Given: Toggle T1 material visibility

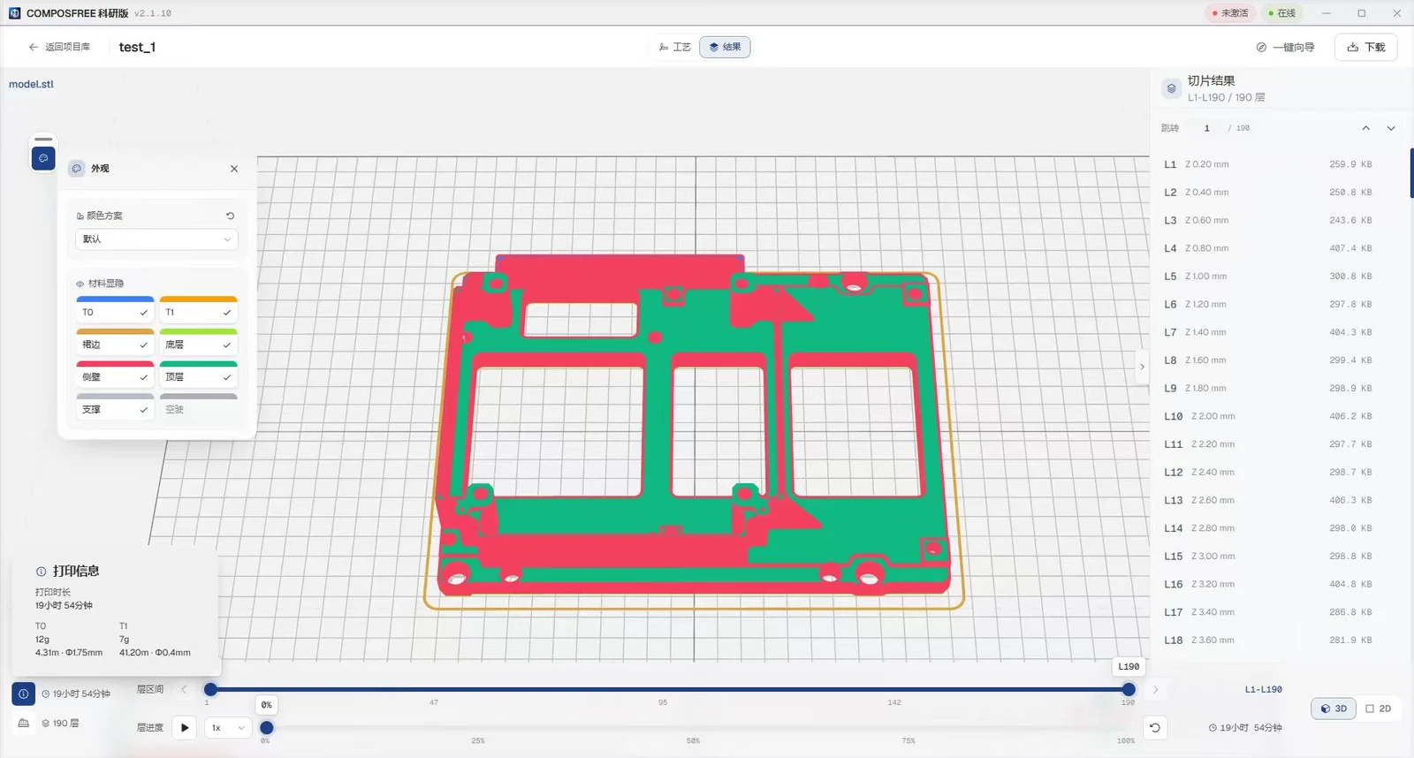Looking at the screenshot, I should pos(198,311).
